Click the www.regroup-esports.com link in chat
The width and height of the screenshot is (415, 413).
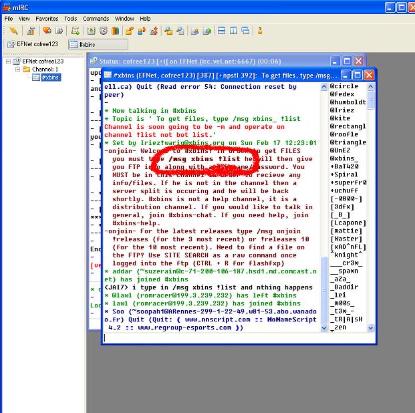pos(184,327)
